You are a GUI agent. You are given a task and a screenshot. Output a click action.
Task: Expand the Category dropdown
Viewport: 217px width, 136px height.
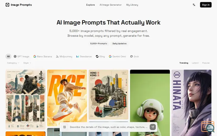pyautogui.click(x=13, y=63)
